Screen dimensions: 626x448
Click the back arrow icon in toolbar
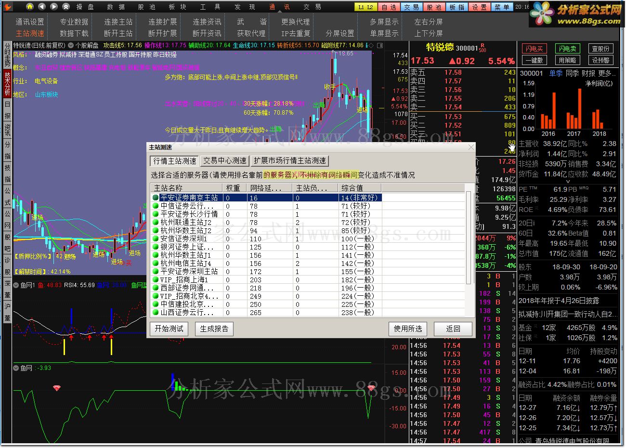[42, 7]
